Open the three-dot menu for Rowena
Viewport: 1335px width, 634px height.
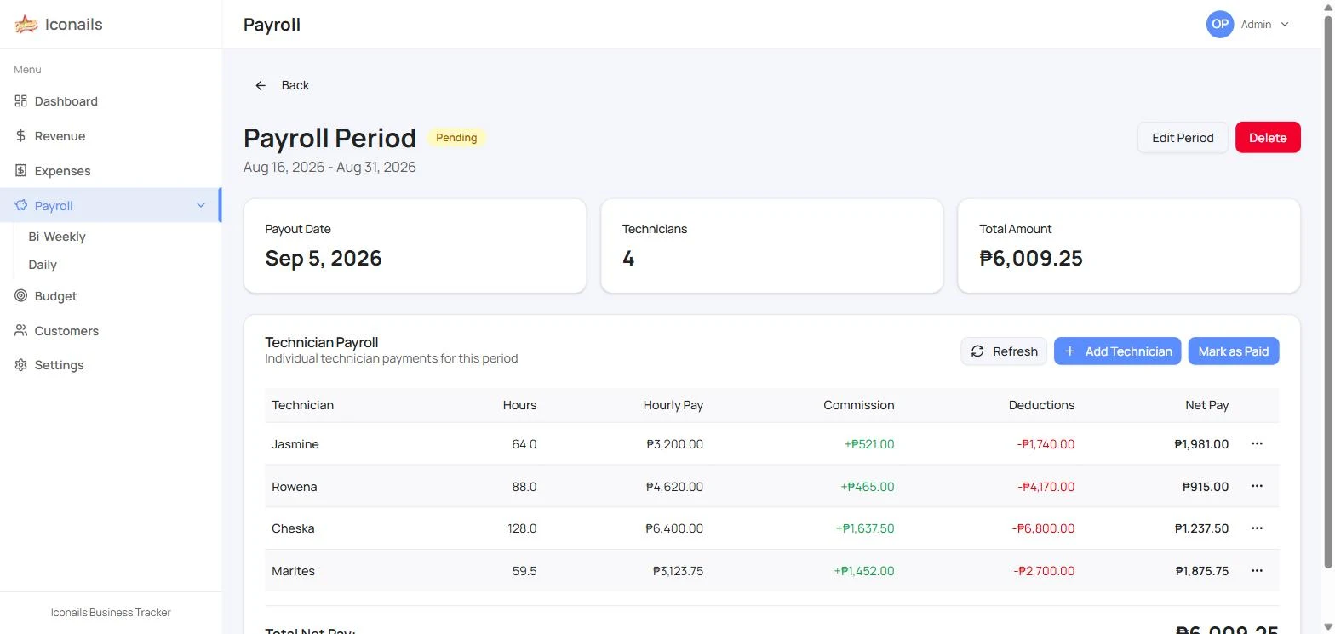click(x=1257, y=486)
